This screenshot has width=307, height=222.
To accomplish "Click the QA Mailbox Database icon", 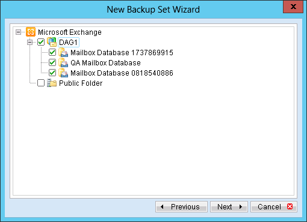I will pyautogui.click(x=63, y=62).
